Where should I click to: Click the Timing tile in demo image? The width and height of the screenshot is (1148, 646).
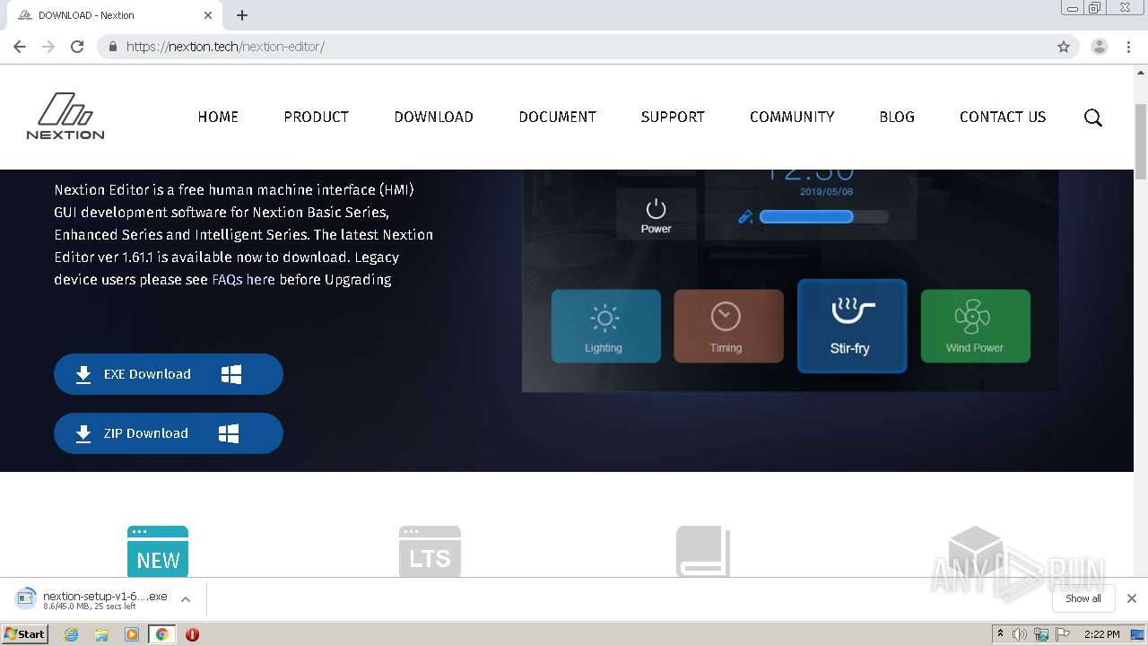[728, 326]
